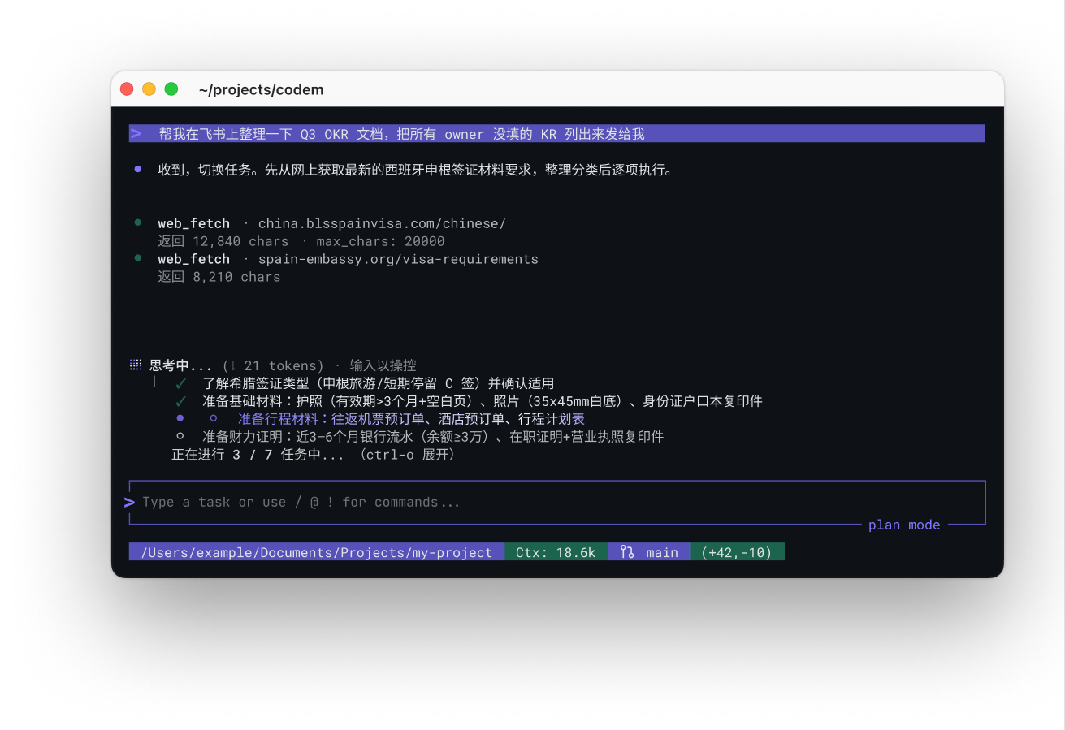Click the git branch icon in the status bar
1065x730 pixels.
point(627,552)
